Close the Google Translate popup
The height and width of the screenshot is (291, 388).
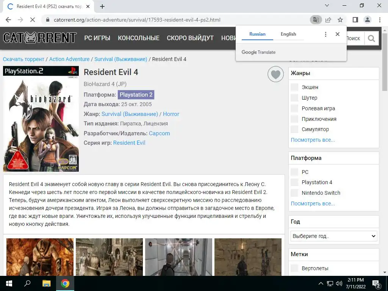pyautogui.click(x=338, y=34)
